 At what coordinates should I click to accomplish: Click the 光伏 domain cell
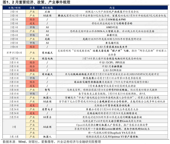point(47,39)
